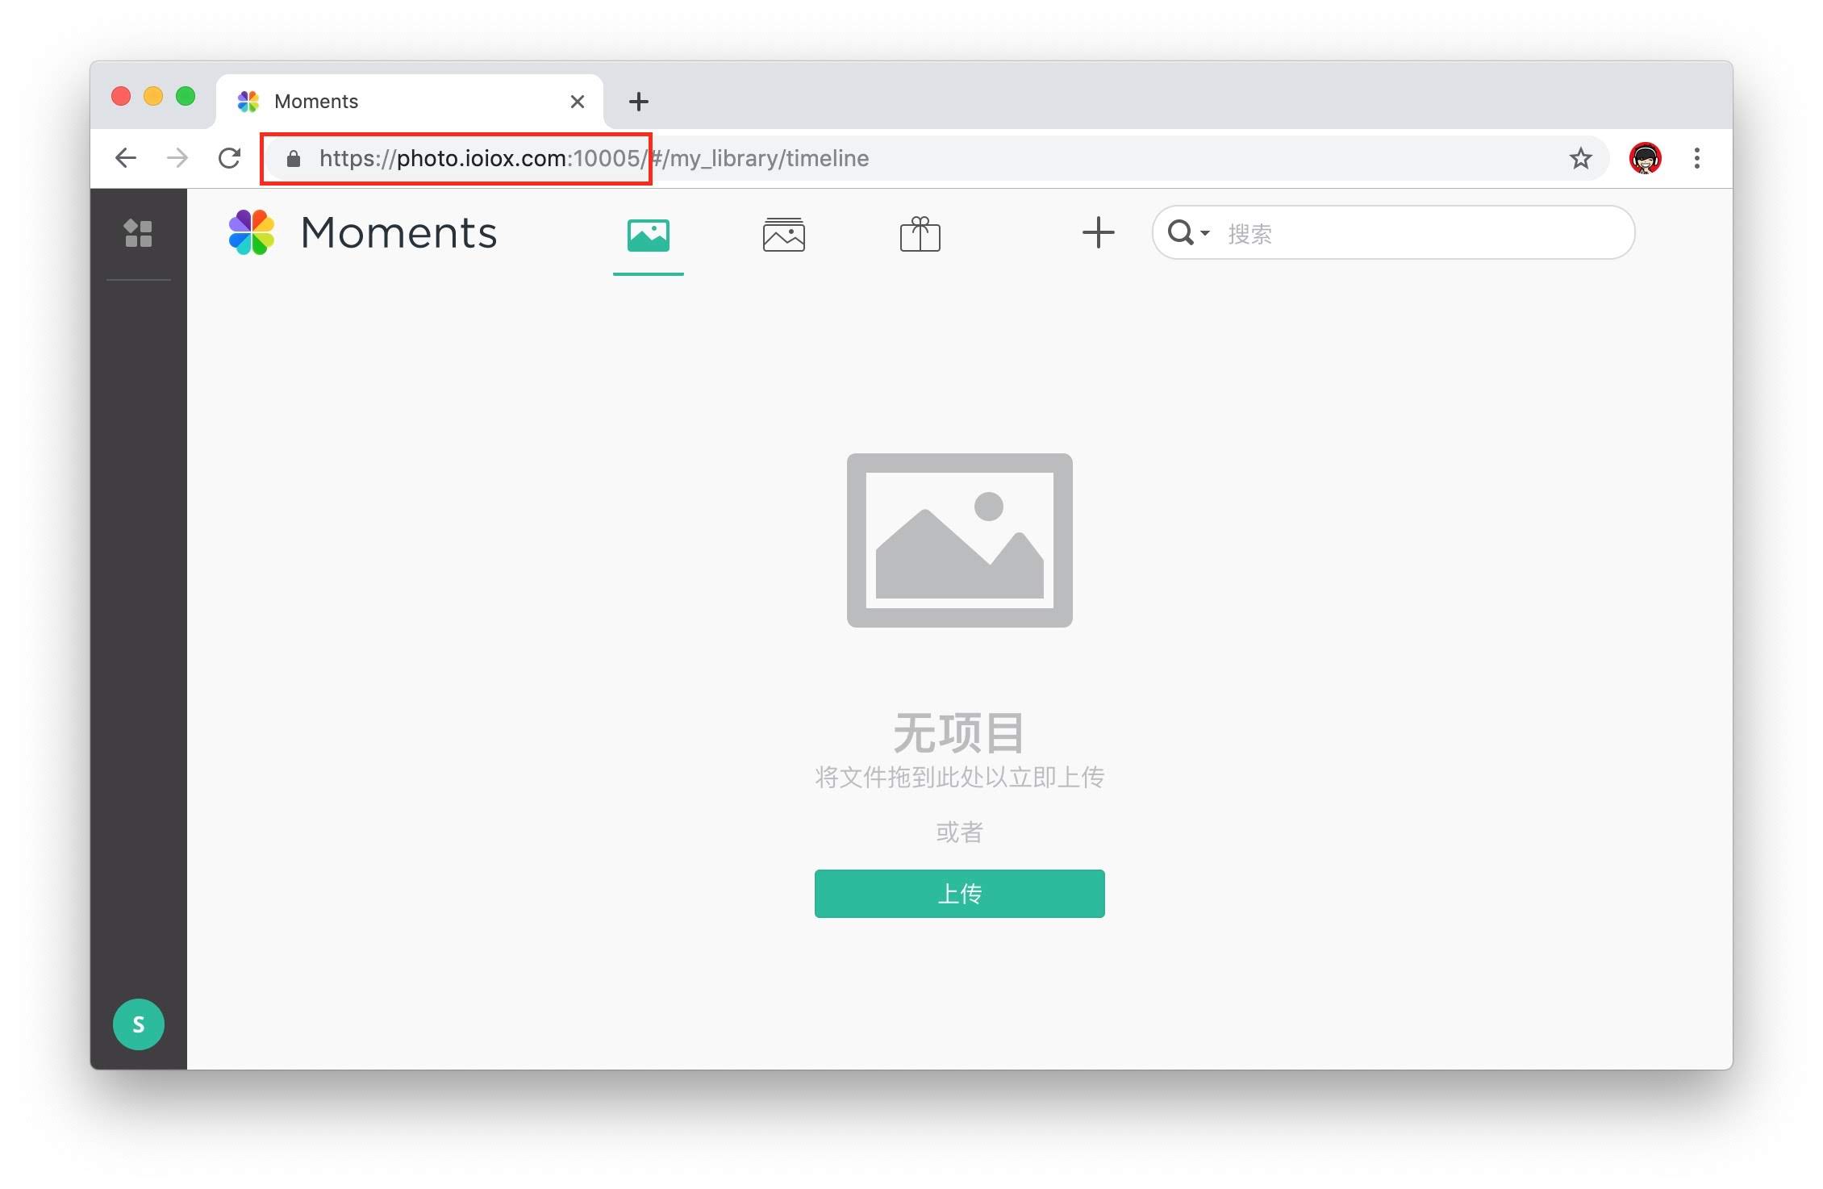Click the large image placeholder graphic
Image resolution: width=1823 pixels, height=1189 pixels.
(959, 540)
